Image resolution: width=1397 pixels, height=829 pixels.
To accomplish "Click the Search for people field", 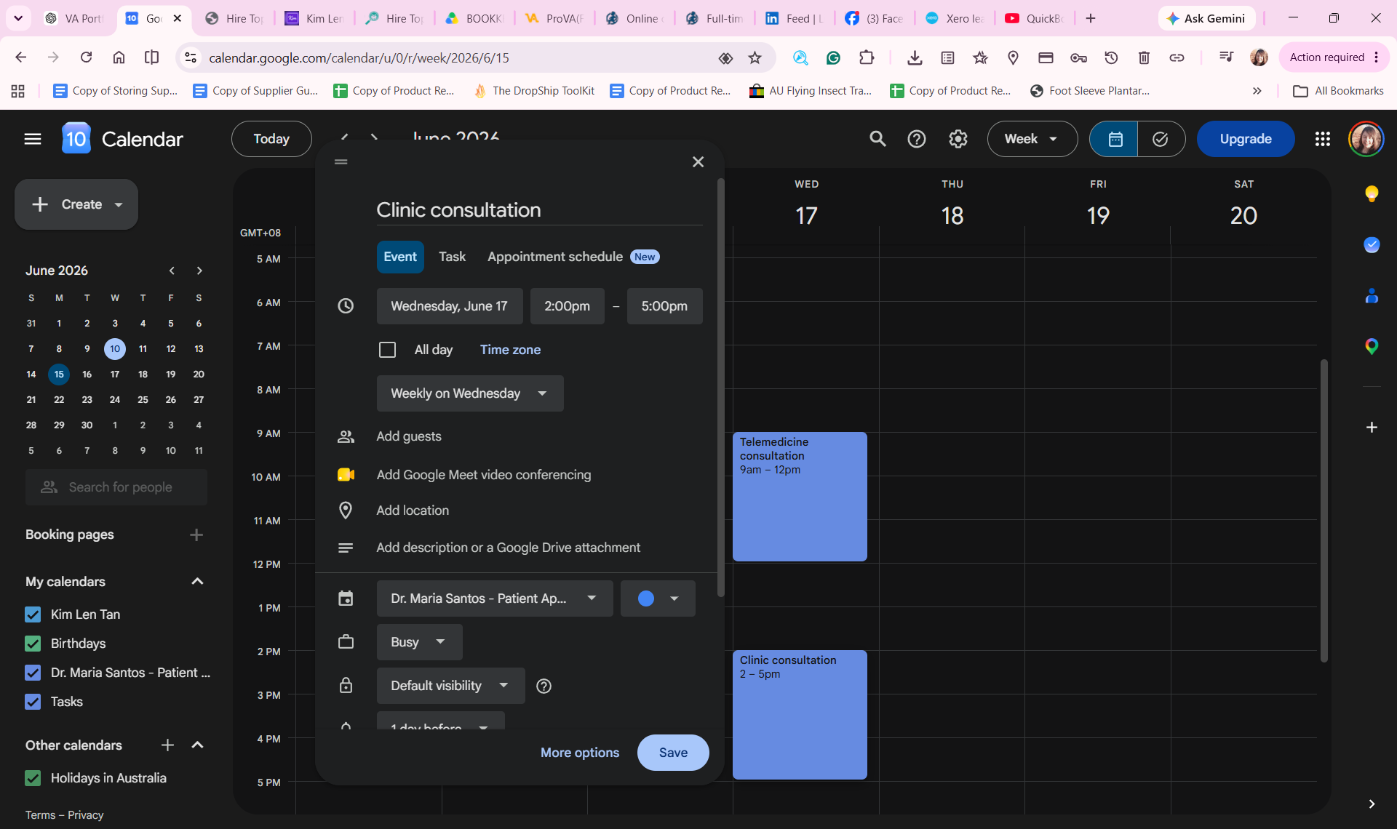I will coord(116,487).
